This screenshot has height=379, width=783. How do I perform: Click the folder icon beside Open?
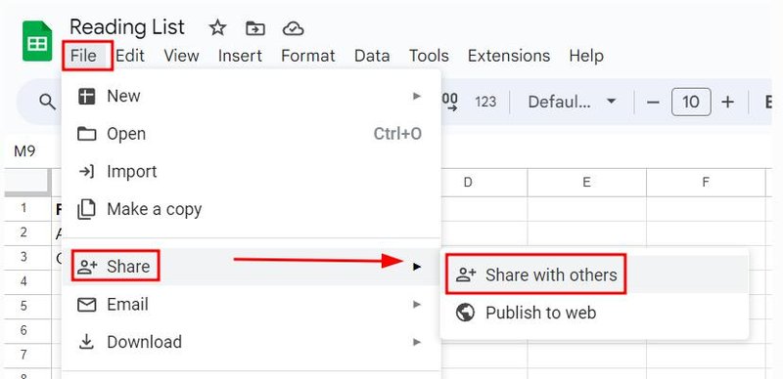pos(87,134)
